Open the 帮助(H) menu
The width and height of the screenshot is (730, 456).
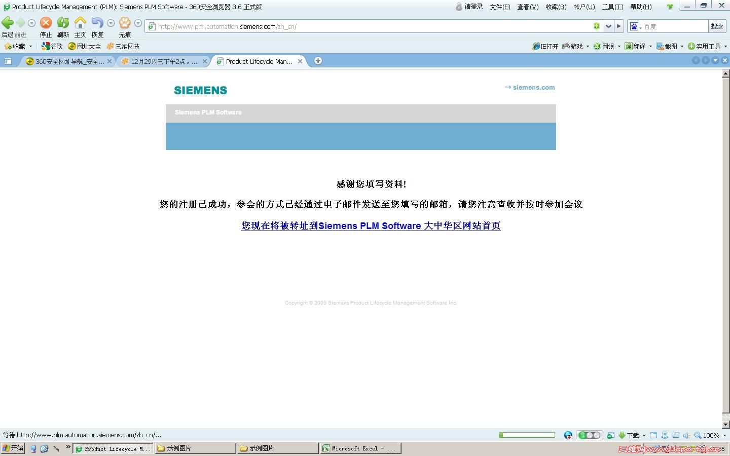641,7
